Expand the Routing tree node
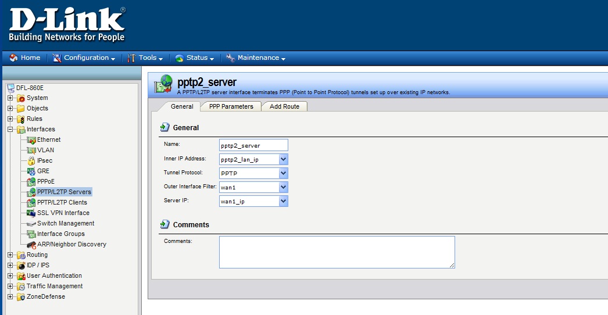Image resolution: width=608 pixels, height=315 pixels. click(10, 255)
